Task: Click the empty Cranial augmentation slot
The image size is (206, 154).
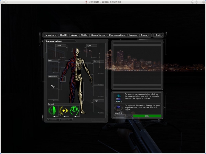Action: coord(61,52)
